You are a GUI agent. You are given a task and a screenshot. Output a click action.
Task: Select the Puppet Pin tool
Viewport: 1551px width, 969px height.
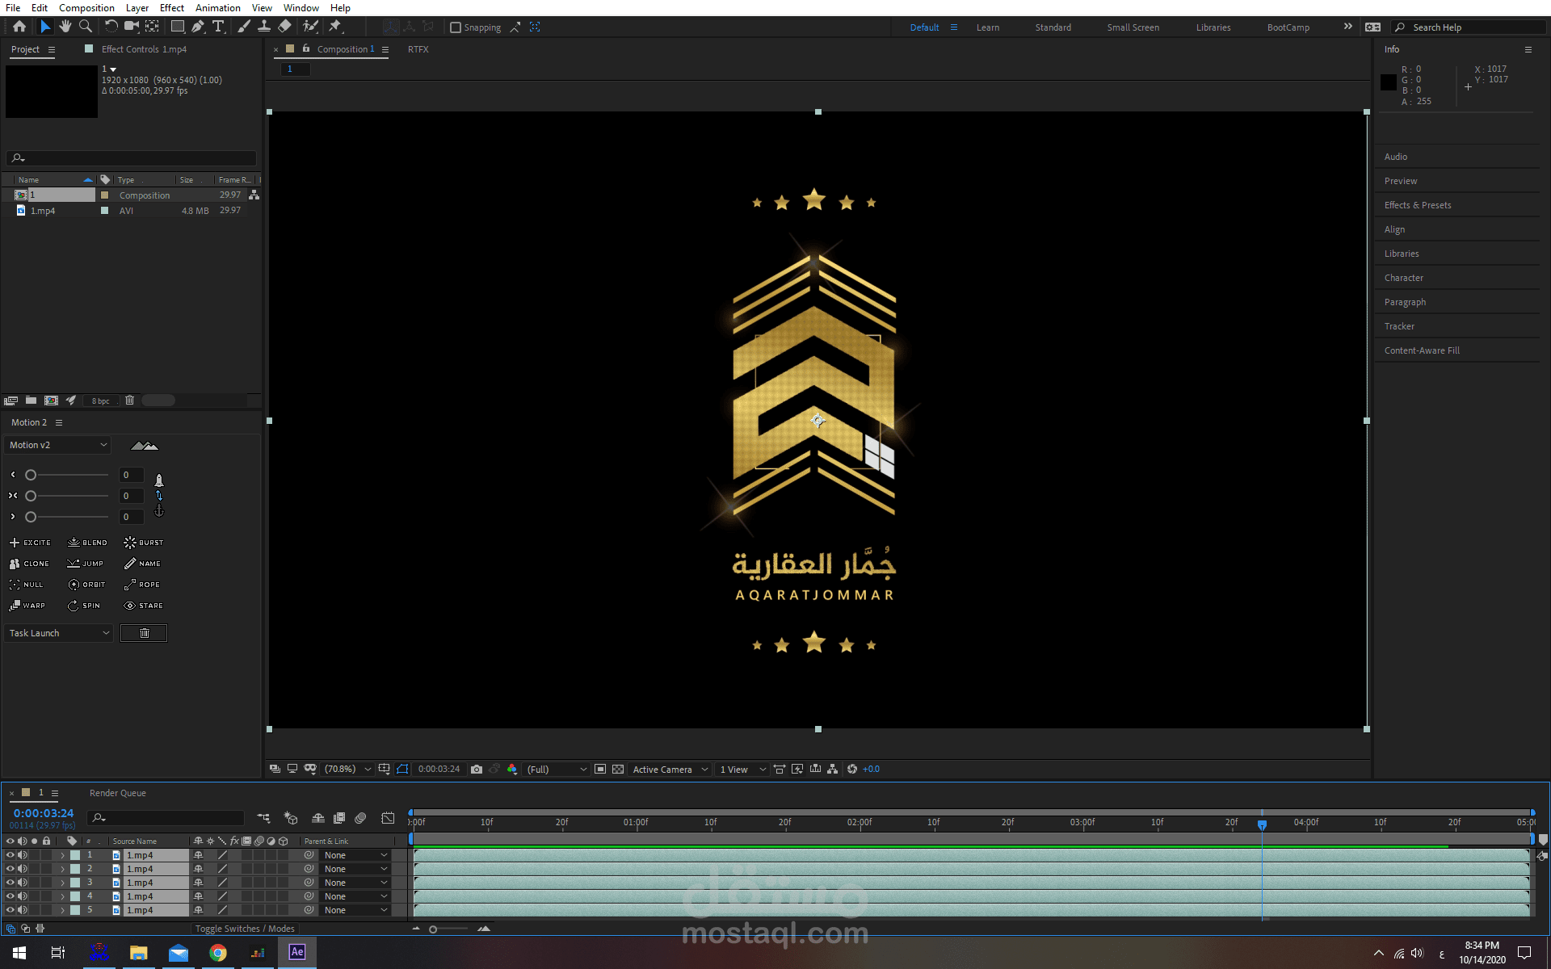[x=335, y=27]
